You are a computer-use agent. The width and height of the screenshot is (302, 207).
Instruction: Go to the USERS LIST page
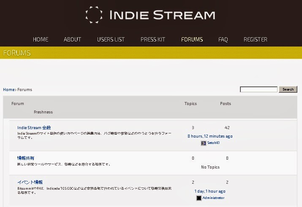point(111,39)
